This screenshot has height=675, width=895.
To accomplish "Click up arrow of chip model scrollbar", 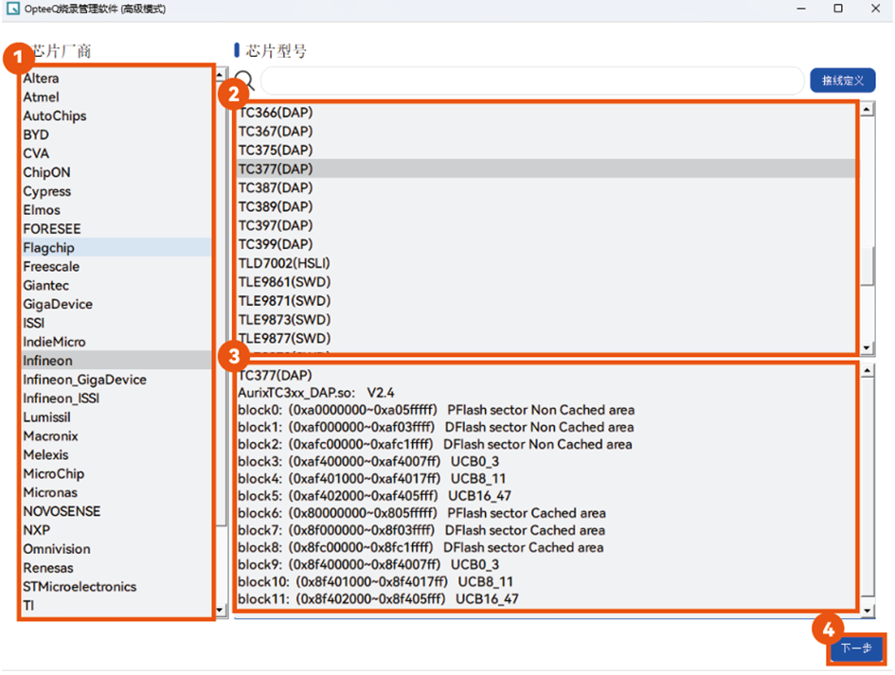I will coord(867,109).
